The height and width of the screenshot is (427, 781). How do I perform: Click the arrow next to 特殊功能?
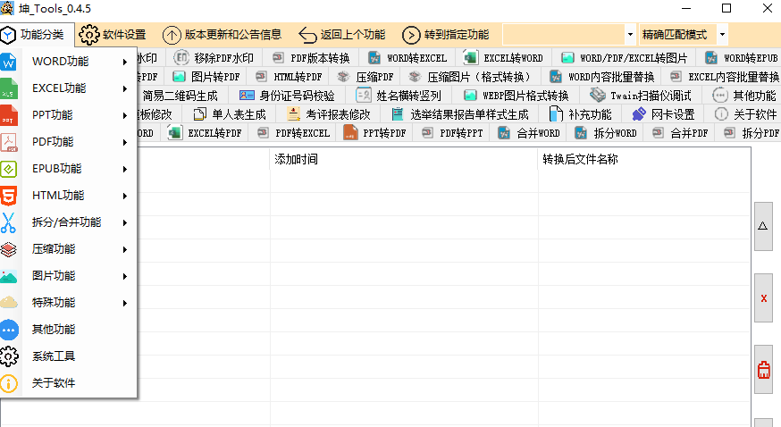tap(125, 303)
